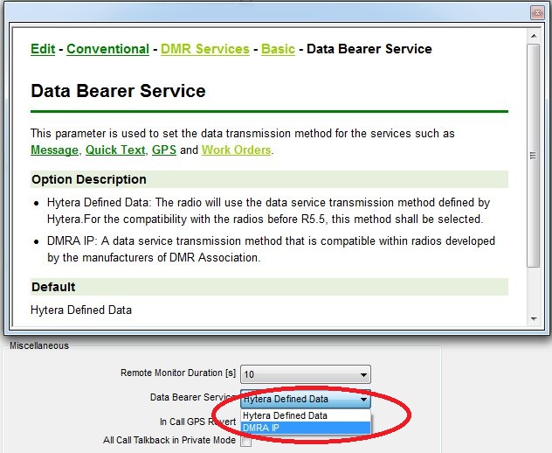The height and width of the screenshot is (453, 552).
Task: Open the GPS help topic link
Action: pos(163,150)
